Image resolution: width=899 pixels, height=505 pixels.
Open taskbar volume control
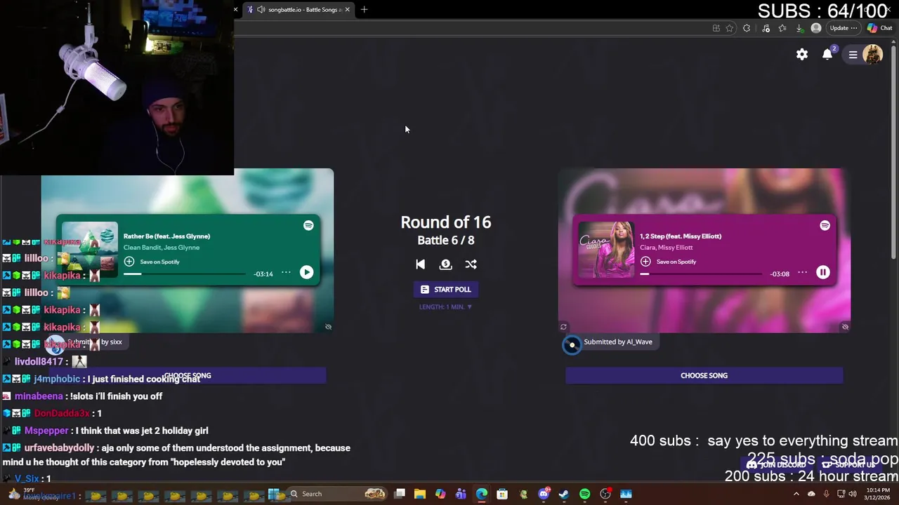click(x=852, y=494)
